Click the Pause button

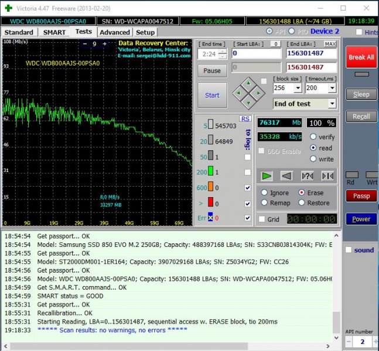[x=212, y=70]
